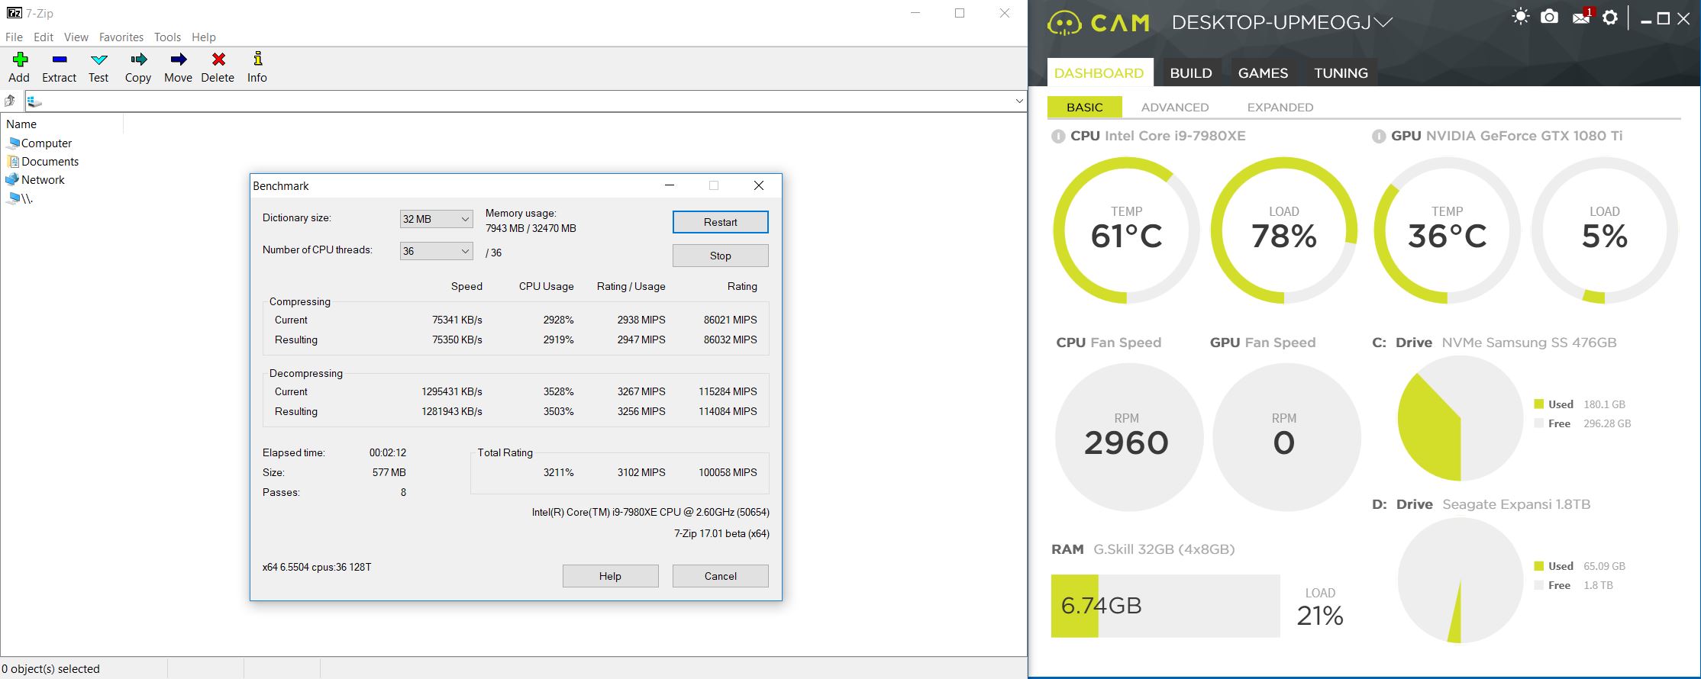Switch to the BUILD tab in CAM

(1191, 72)
